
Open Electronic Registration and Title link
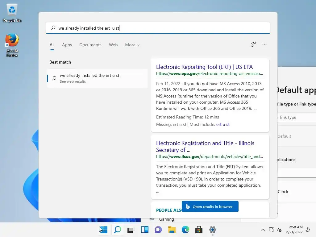tap(205, 146)
